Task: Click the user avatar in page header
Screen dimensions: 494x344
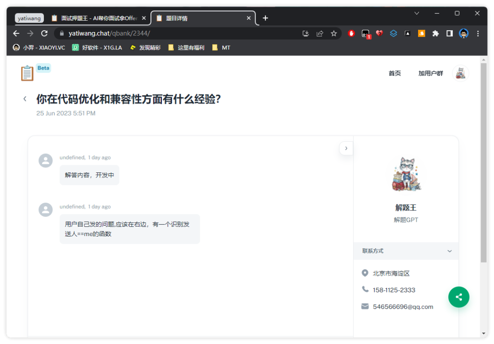Action: [x=460, y=73]
